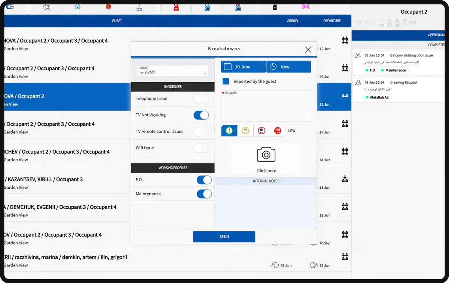Click occupants icon on highlighted OVA / Occupant 2 row
This screenshot has width=449, height=283.
[345, 96]
